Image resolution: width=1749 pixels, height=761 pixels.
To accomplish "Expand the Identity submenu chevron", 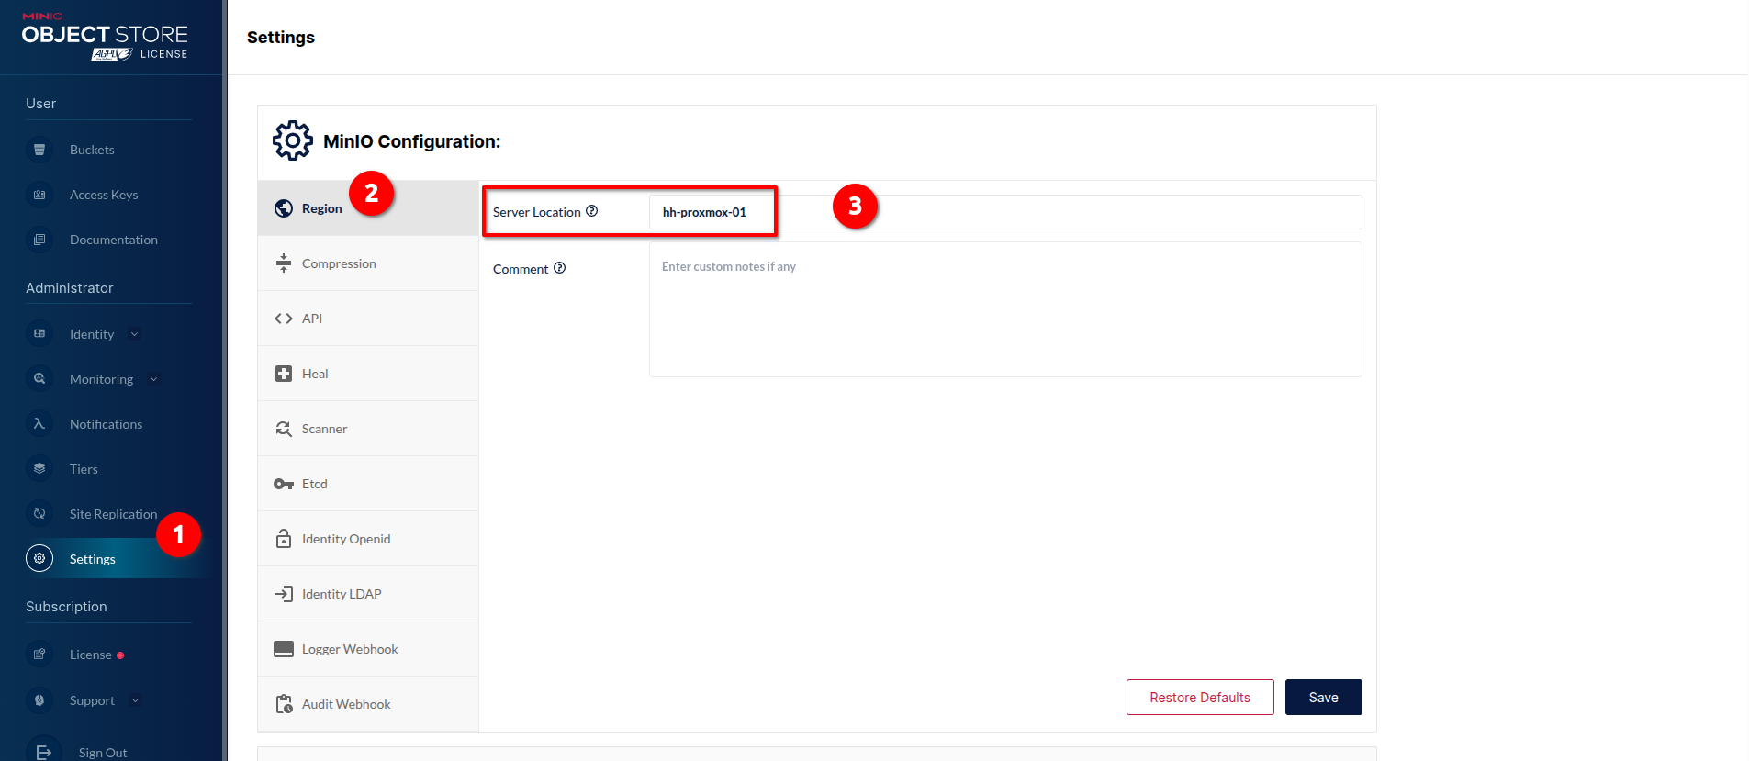I will point(135,334).
